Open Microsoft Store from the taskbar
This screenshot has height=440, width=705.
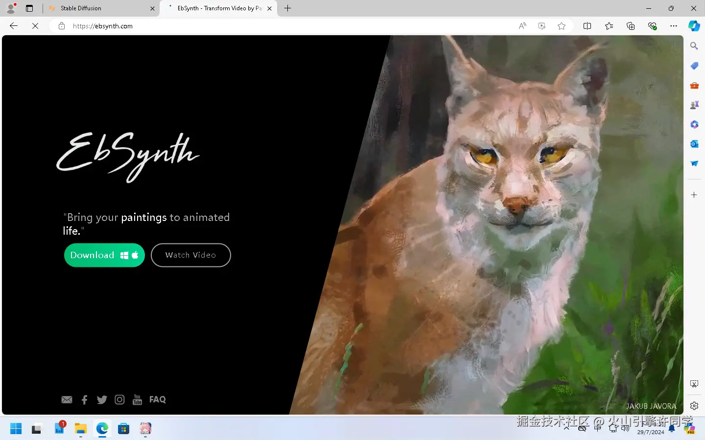(x=123, y=429)
